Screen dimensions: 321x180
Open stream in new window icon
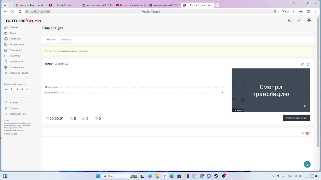[x=308, y=64]
